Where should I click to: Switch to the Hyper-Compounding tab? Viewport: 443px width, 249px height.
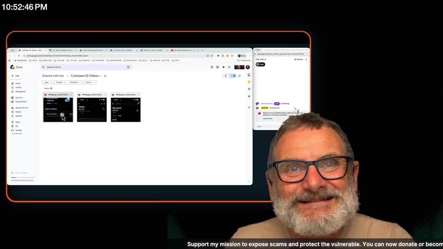(93, 50)
